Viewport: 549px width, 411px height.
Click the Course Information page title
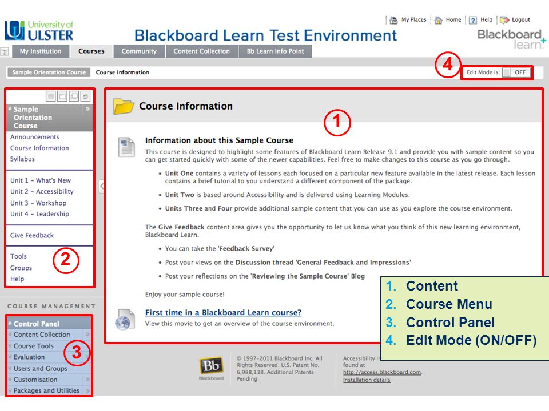click(186, 106)
